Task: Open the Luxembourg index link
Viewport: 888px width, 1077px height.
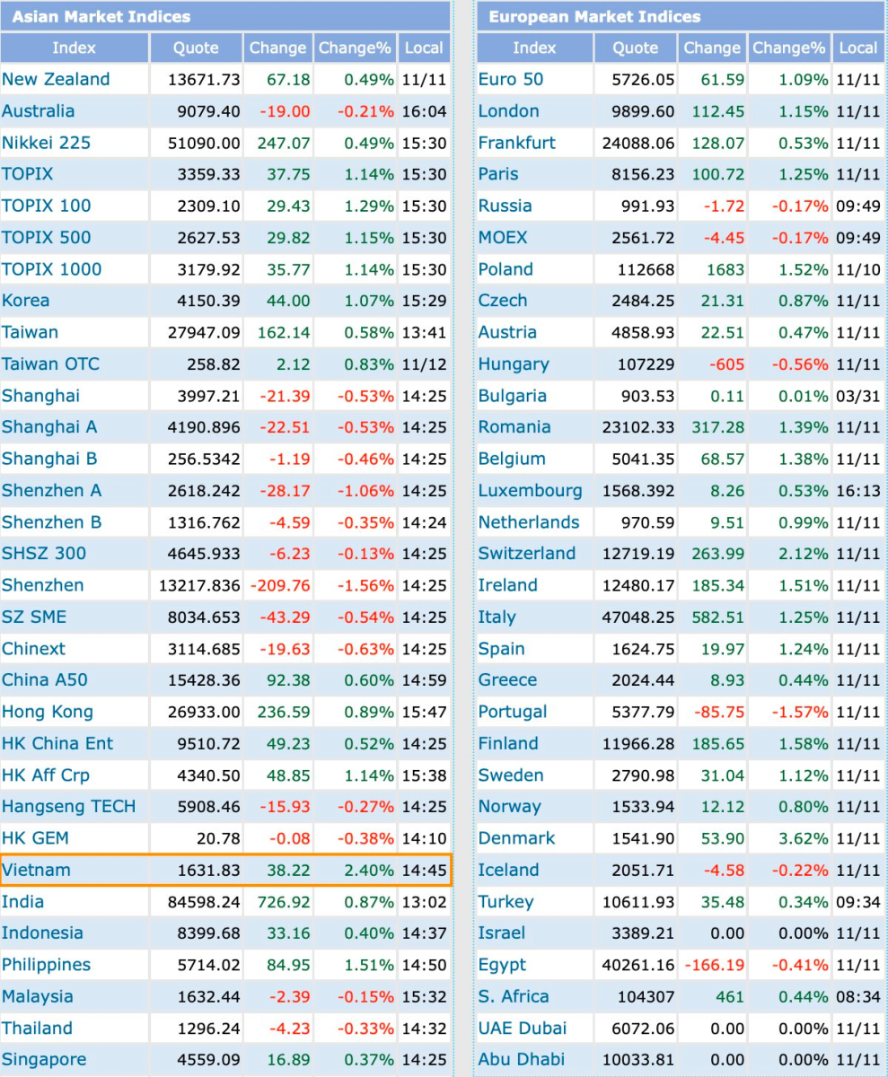Action: pos(530,491)
